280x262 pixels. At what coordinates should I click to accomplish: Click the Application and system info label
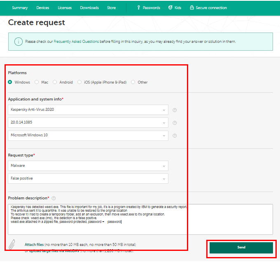pos(36,99)
